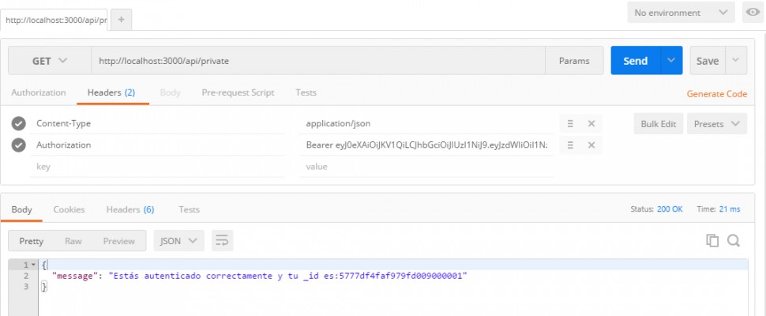
Task: Expand the No environment selector
Action: click(681, 13)
